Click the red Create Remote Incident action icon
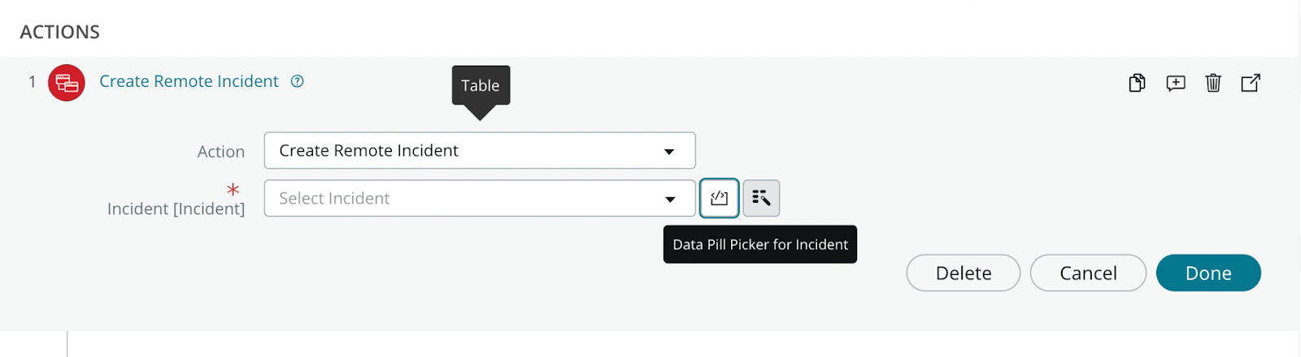Image resolution: width=1301 pixels, height=357 pixels. (x=67, y=83)
